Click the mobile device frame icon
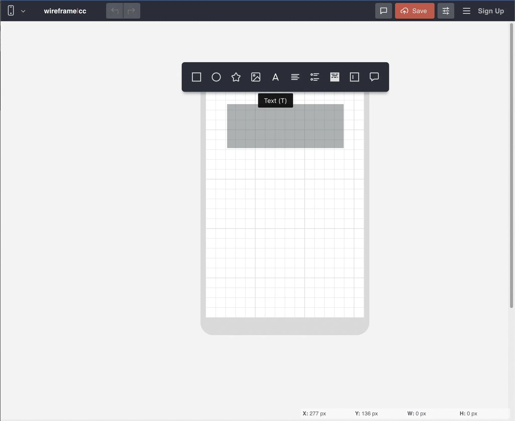Viewport: 515px width, 421px height. 11,11
